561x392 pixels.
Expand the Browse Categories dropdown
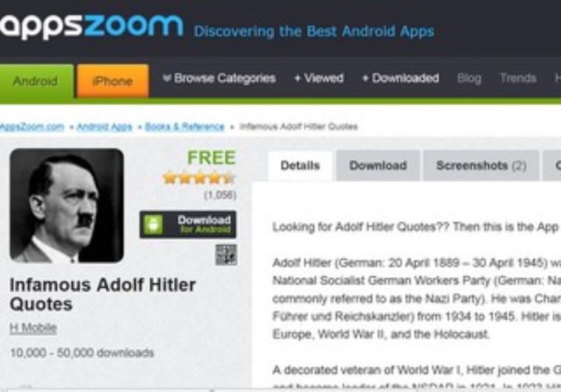(x=219, y=78)
